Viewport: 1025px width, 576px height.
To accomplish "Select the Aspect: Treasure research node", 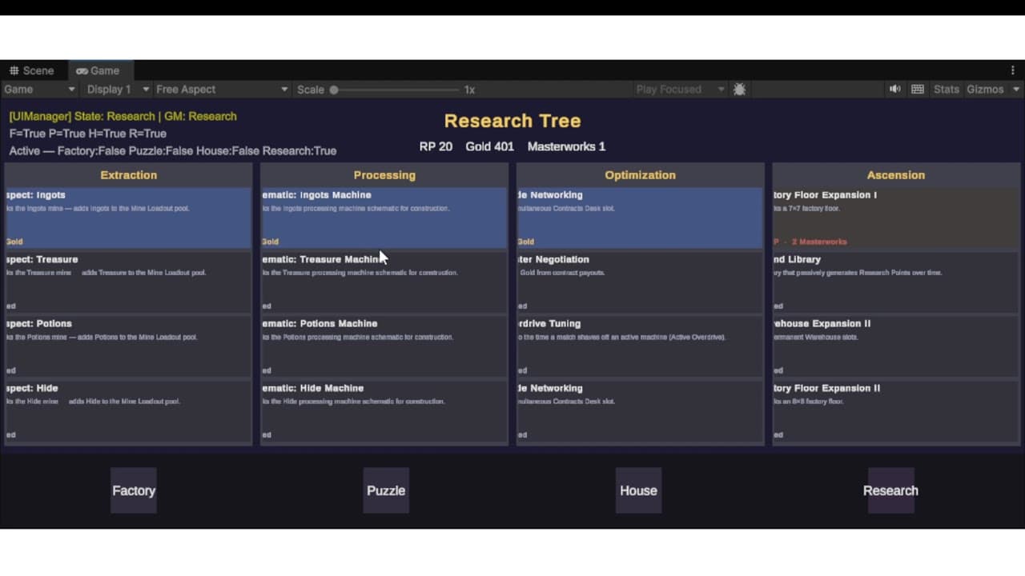I will pos(128,282).
